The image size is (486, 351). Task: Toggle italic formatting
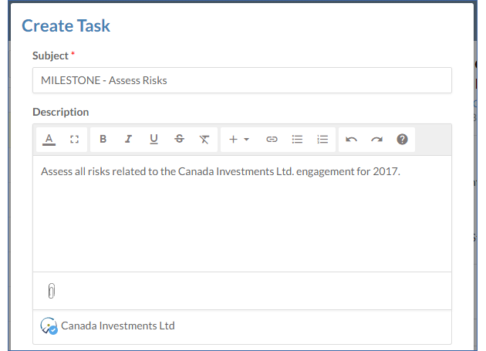point(128,140)
